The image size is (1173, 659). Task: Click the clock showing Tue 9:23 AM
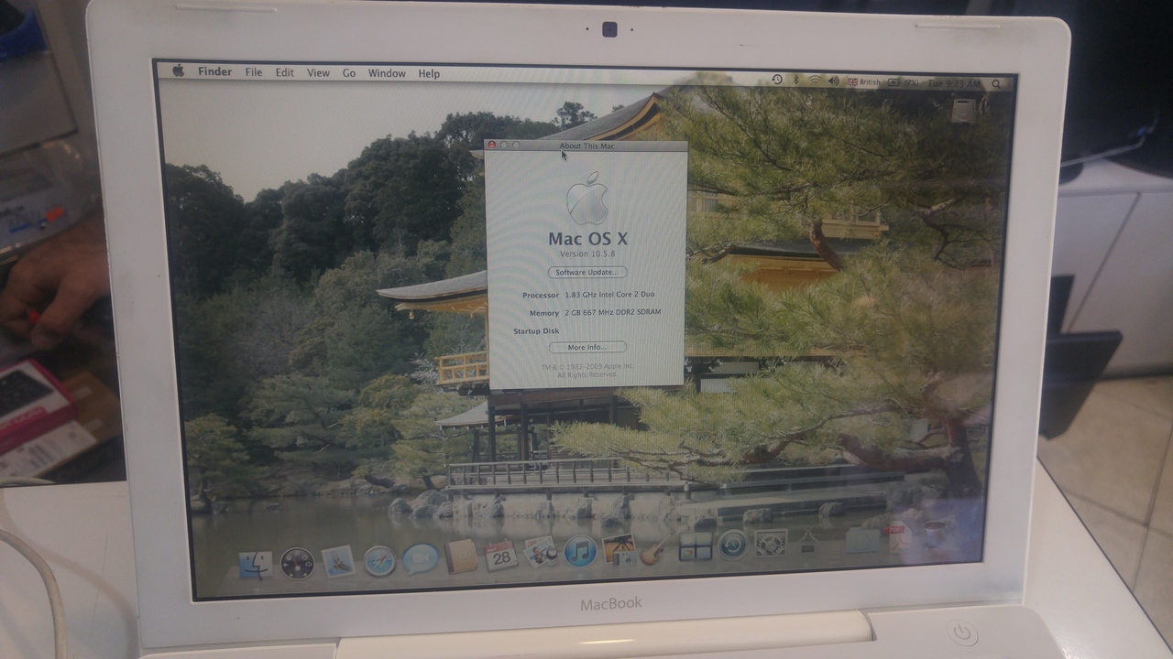click(x=954, y=83)
